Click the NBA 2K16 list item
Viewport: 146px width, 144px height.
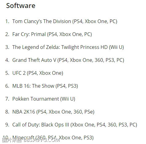point(53,112)
